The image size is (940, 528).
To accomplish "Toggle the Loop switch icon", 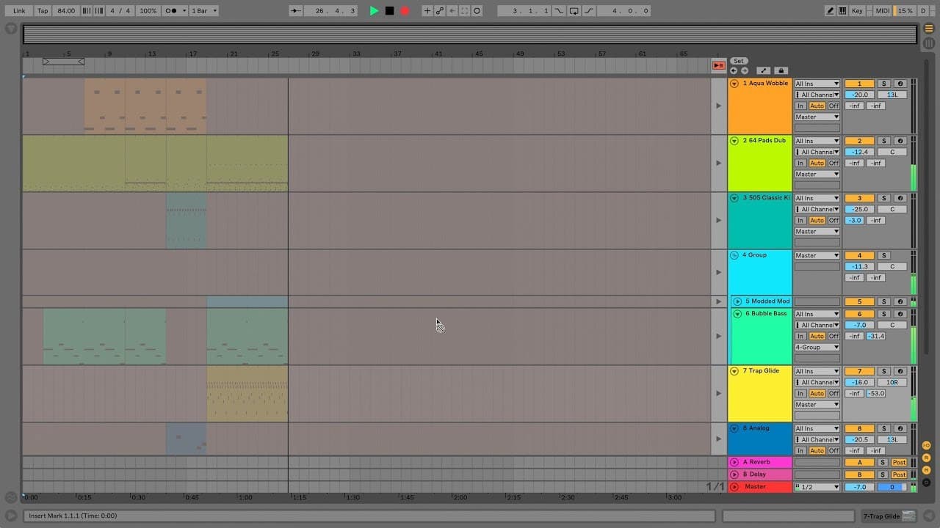I will coord(574,11).
